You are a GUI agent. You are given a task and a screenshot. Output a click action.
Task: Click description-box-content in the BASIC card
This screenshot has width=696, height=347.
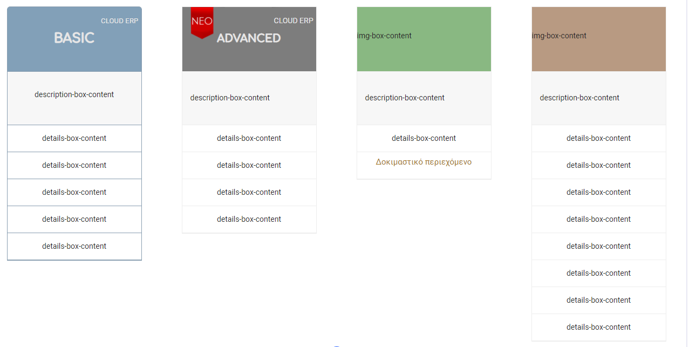(x=74, y=95)
